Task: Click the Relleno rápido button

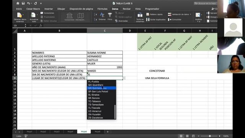Action: pyautogui.click(x=155, y=14)
